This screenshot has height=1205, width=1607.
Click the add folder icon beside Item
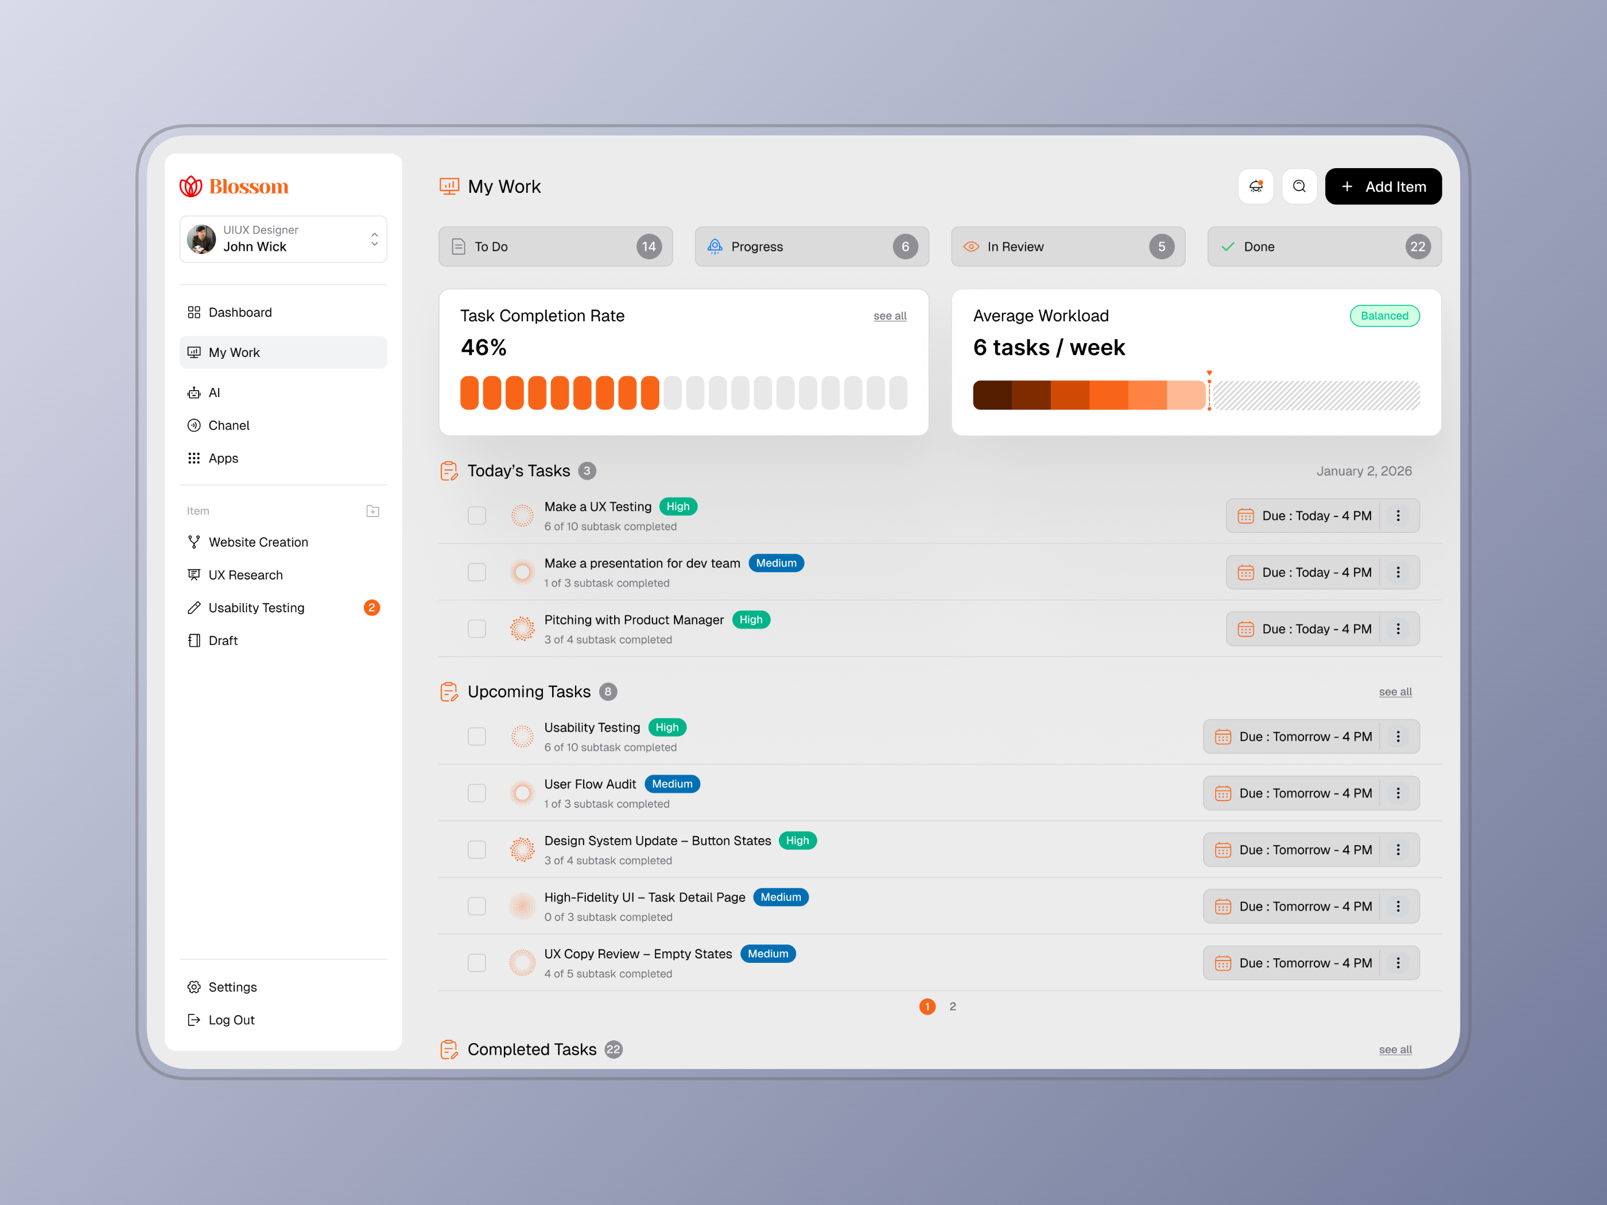(x=372, y=511)
